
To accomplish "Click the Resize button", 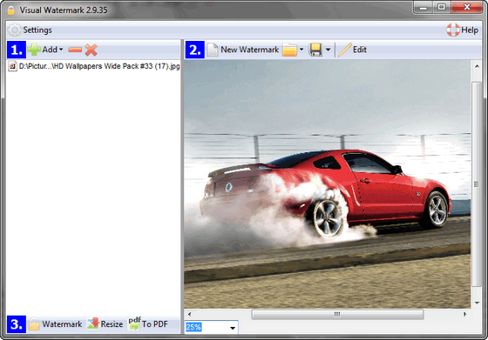I will 105,324.
